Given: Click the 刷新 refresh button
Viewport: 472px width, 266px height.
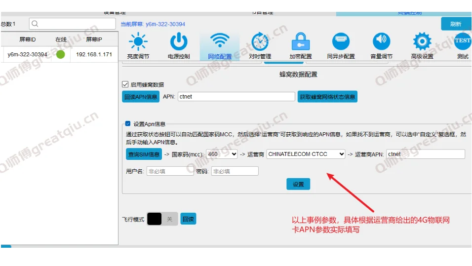Looking at the screenshot, I should pos(455,24).
